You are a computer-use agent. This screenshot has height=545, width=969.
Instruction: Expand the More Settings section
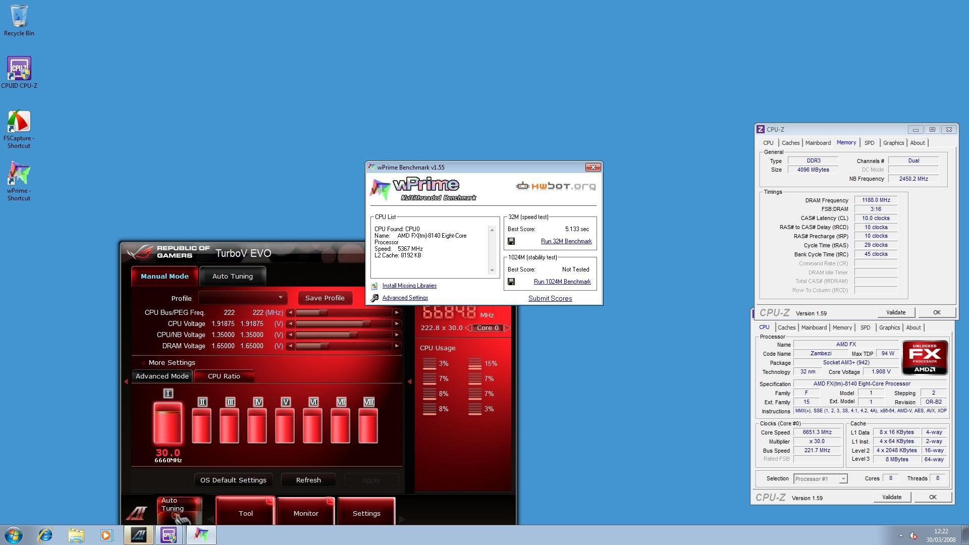171,362
